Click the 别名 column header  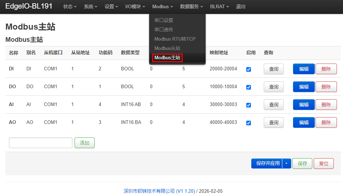(31, 52)
